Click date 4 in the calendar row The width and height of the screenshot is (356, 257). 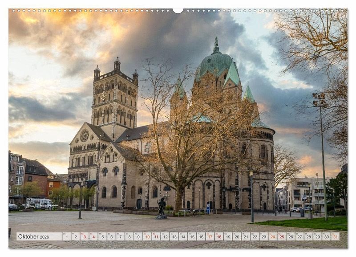(x=93, y=237)
